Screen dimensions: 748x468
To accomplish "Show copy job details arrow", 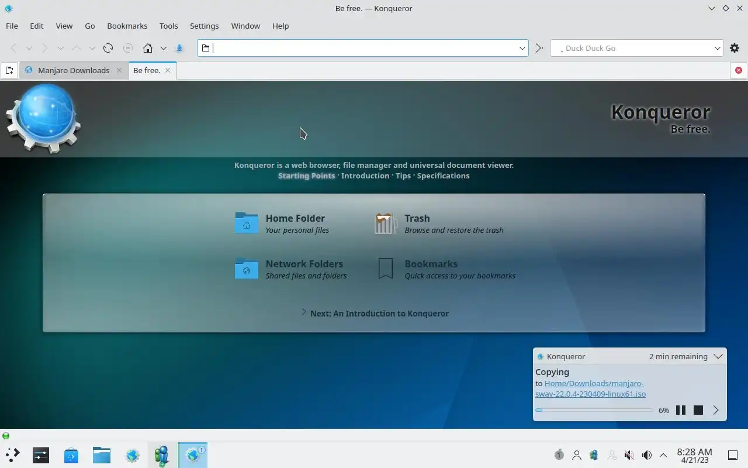I will tap(716, 410).
